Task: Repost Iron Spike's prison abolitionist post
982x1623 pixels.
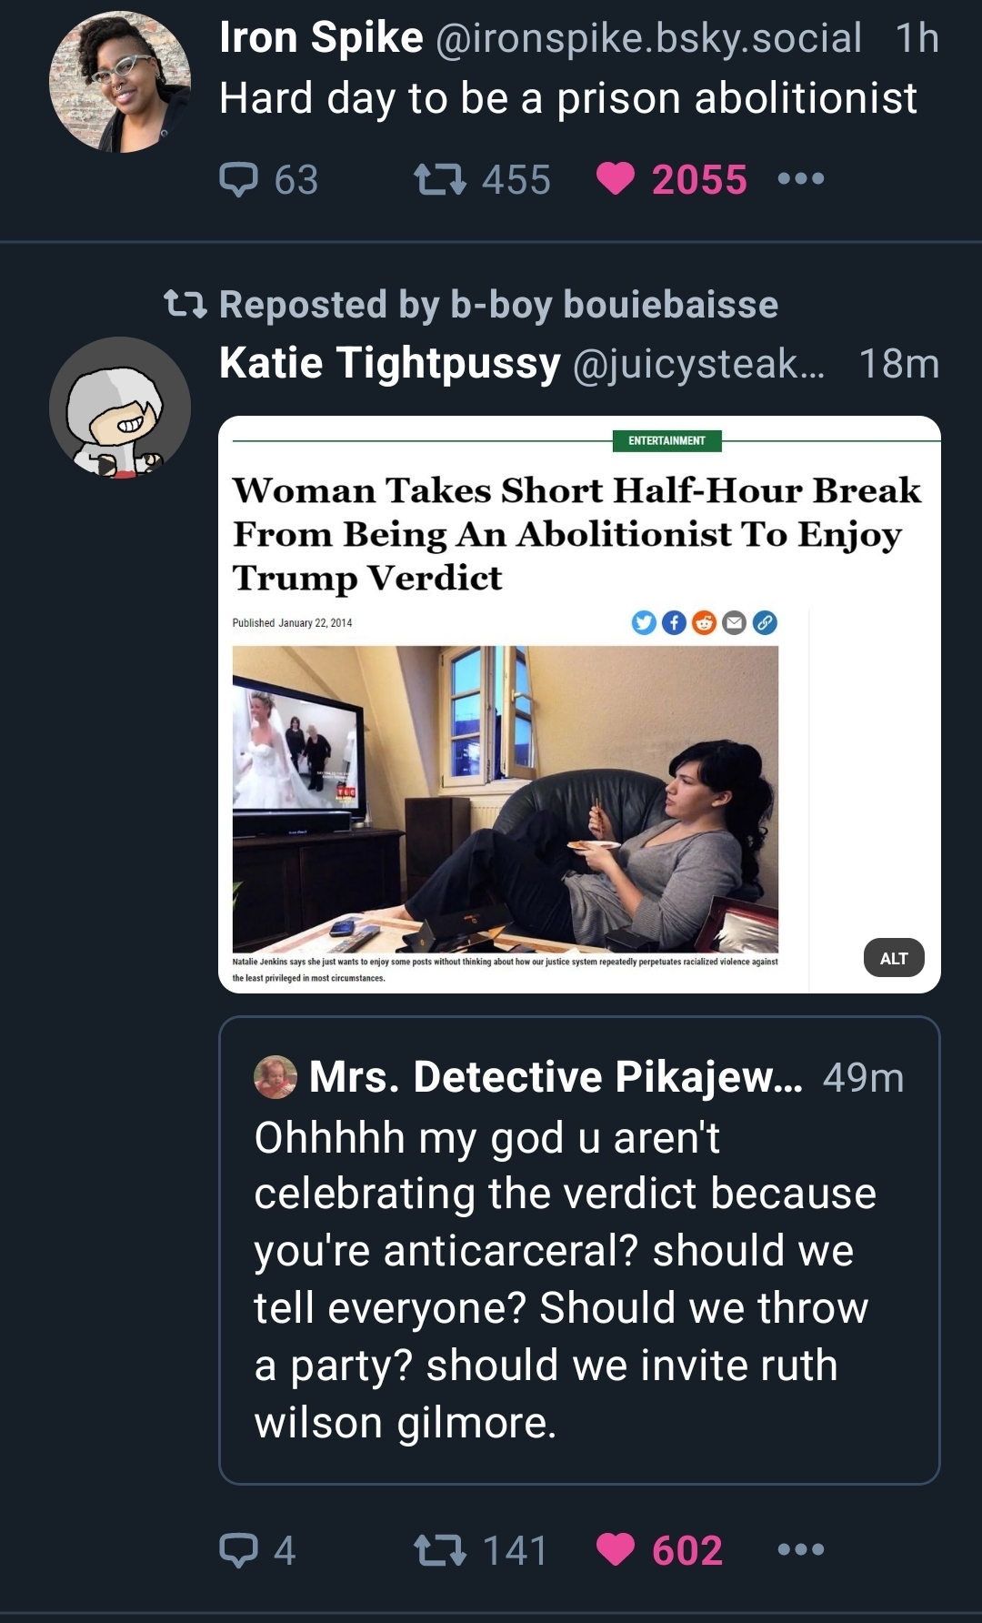Action: tap(440, 179)
